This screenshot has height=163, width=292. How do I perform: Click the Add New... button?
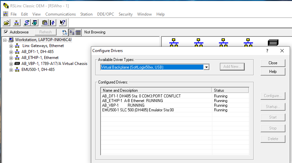point(232,67)
